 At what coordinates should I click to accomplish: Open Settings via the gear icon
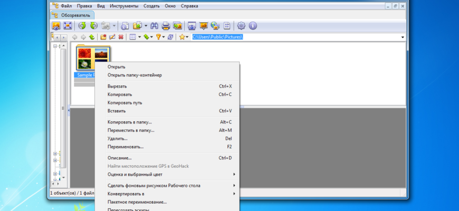241,25
